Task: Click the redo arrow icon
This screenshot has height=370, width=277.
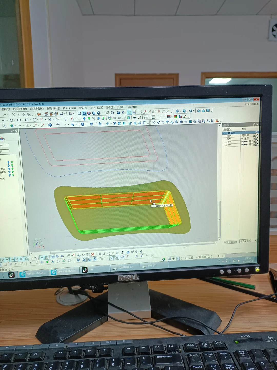Action: tap(4, 115)
